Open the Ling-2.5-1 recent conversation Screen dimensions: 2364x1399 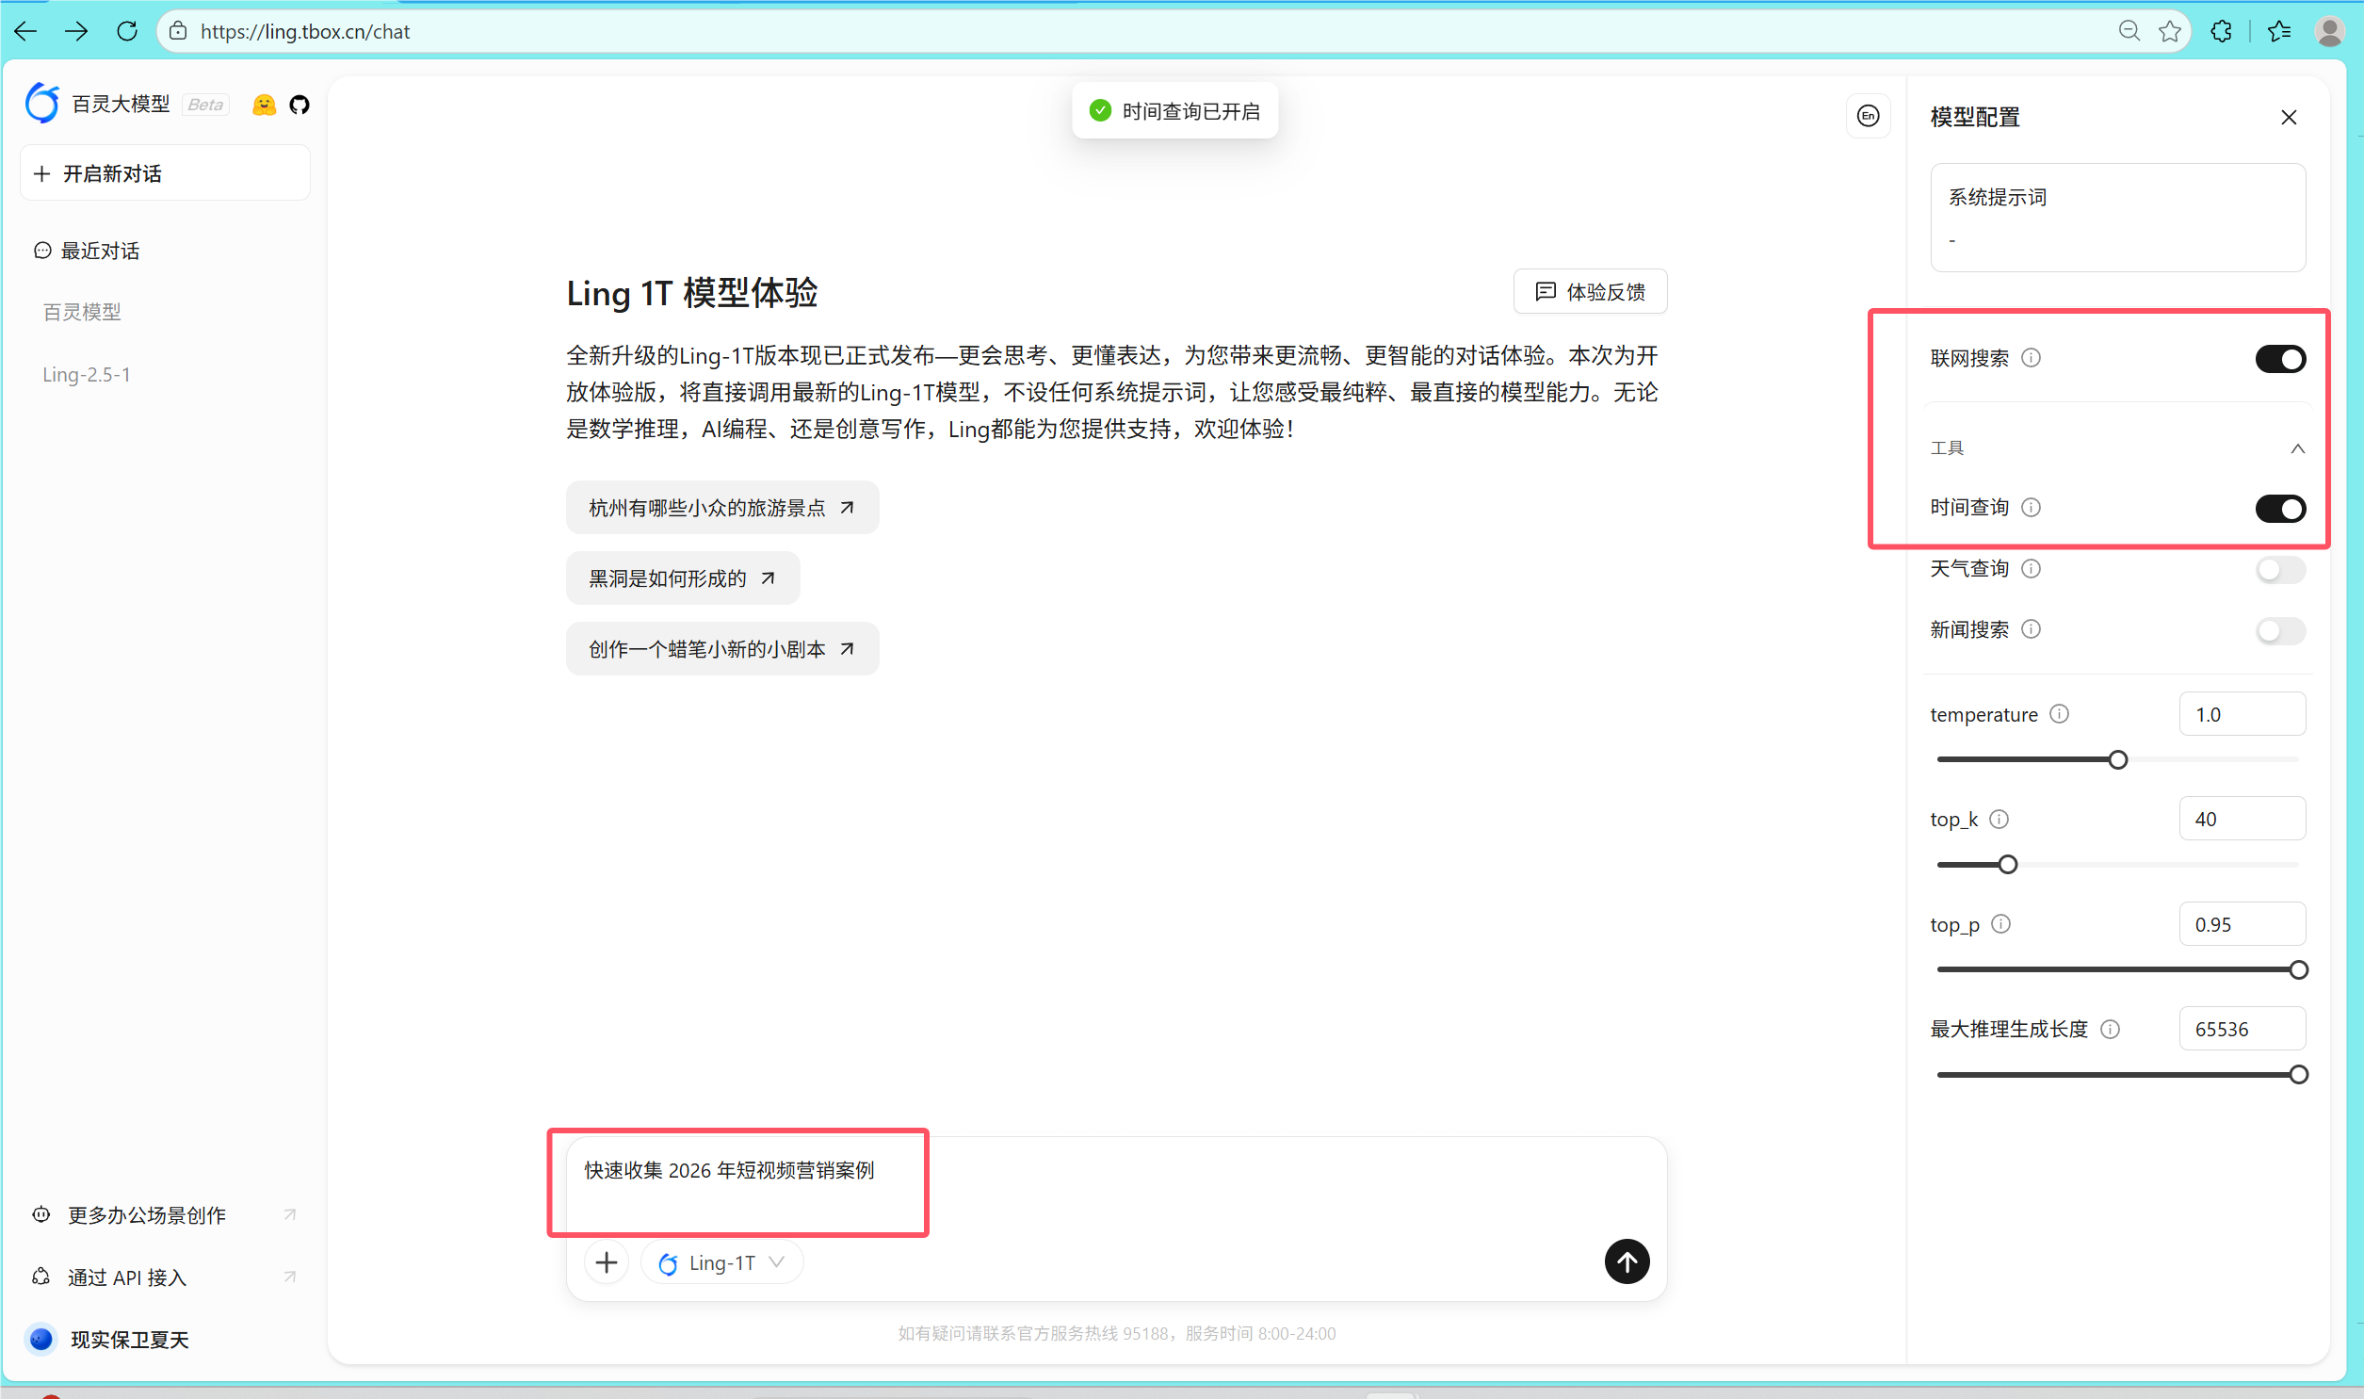pyautogui.click(x=87, y=374)
